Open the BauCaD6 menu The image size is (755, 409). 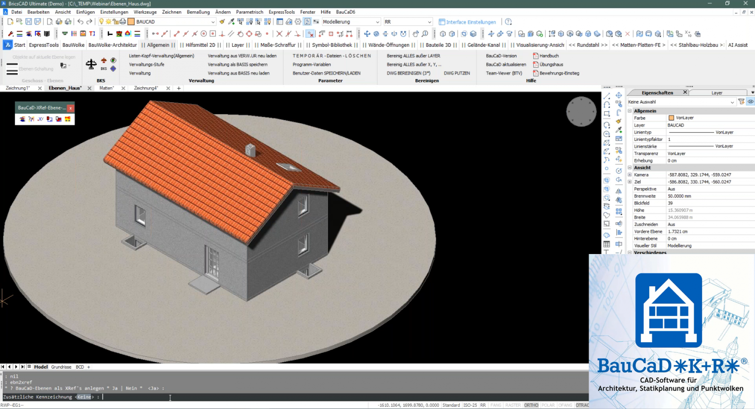346,12
